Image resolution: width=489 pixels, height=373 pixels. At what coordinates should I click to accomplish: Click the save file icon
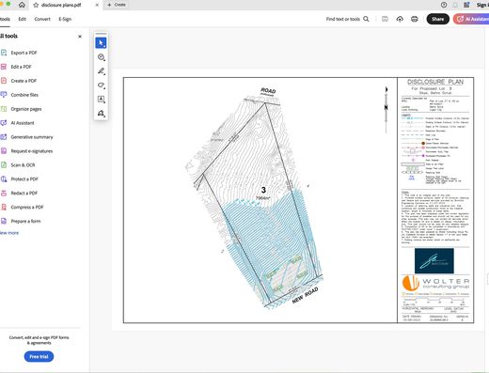click(x=385, y=19)
